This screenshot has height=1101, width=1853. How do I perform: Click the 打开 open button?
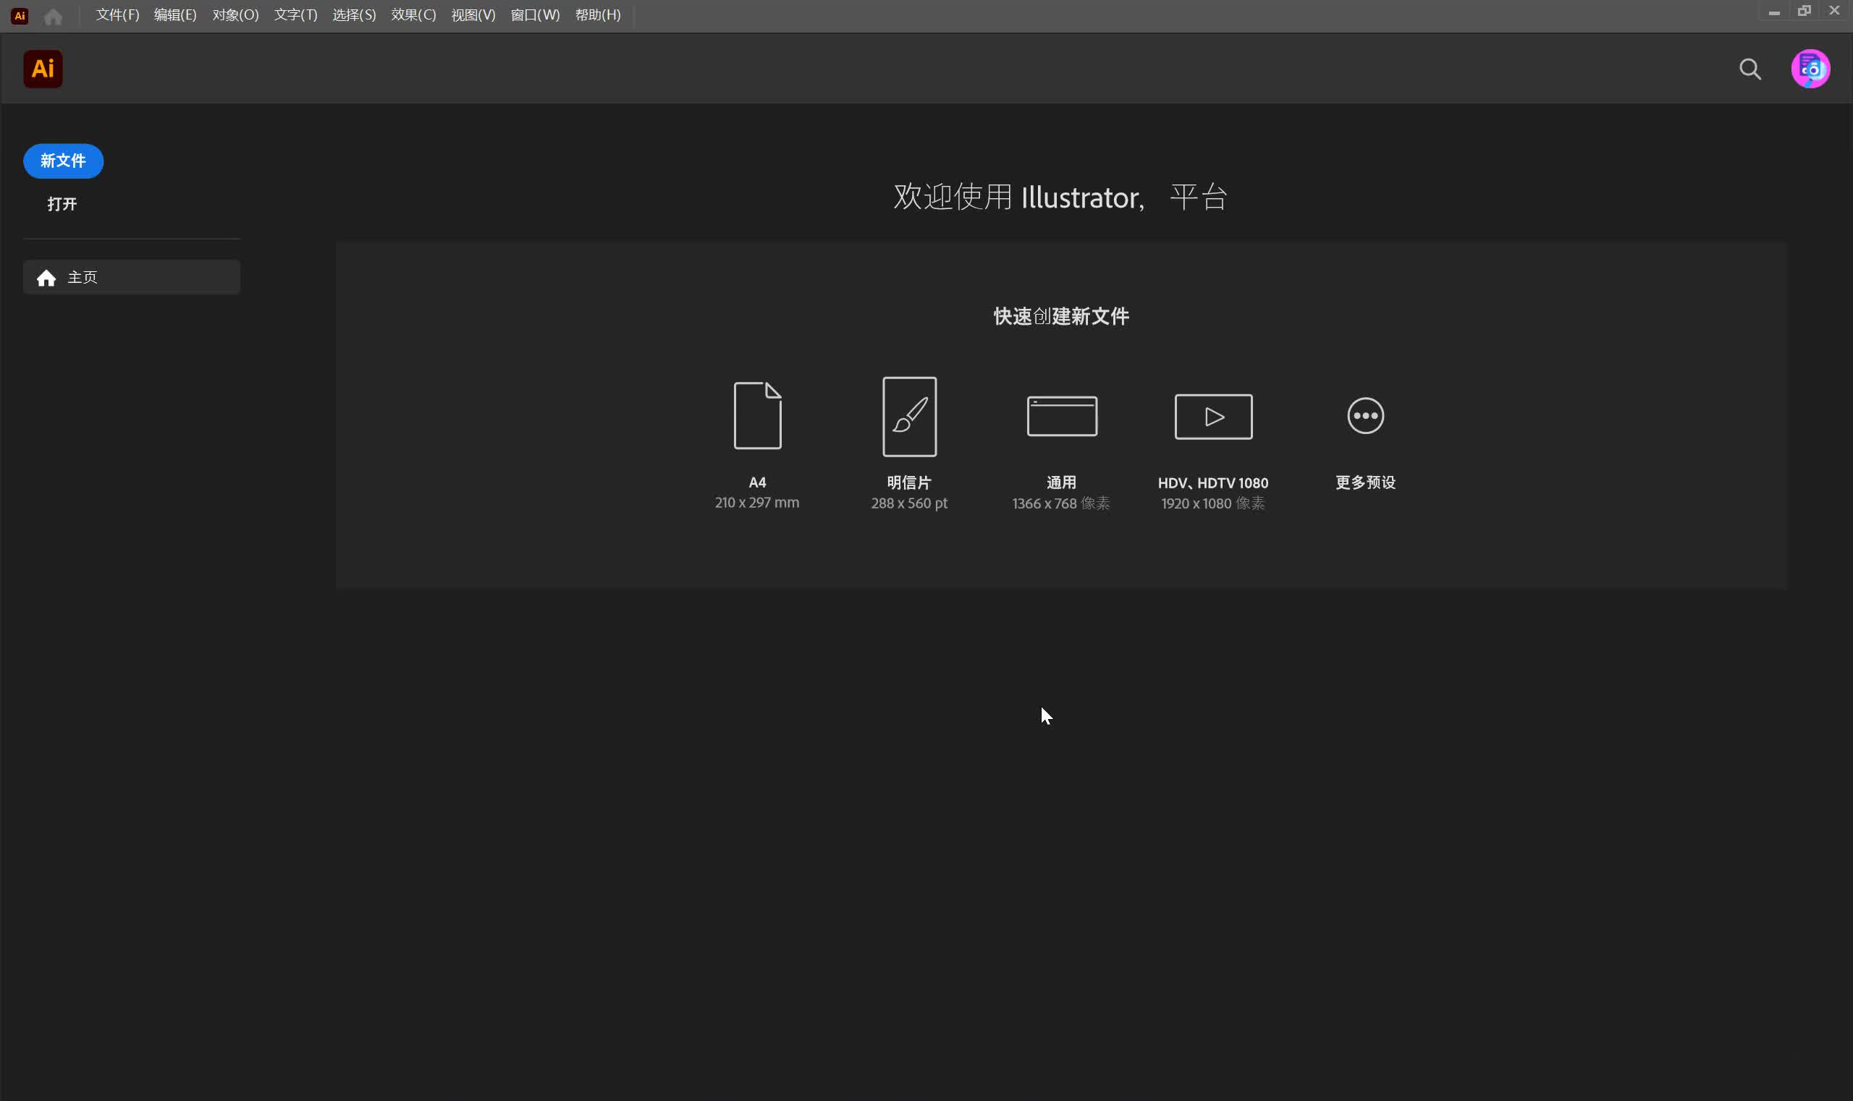(62, 204)
